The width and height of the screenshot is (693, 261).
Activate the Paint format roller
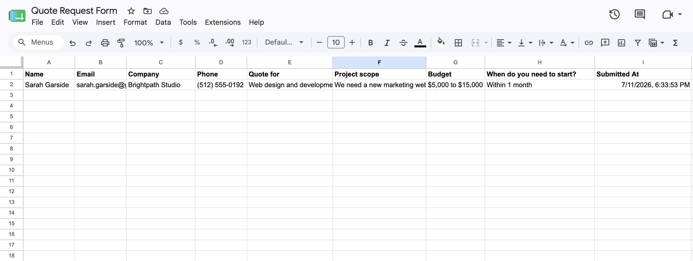121,43
